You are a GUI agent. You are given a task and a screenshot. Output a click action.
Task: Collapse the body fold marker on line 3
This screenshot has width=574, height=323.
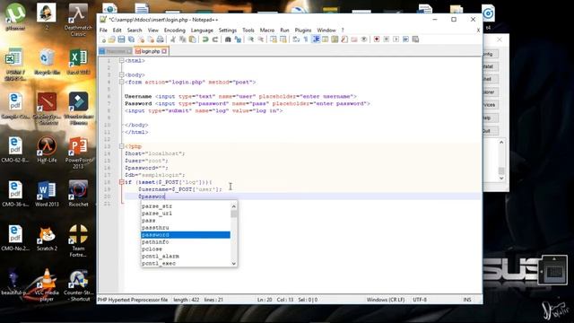(x=121, y=74)
